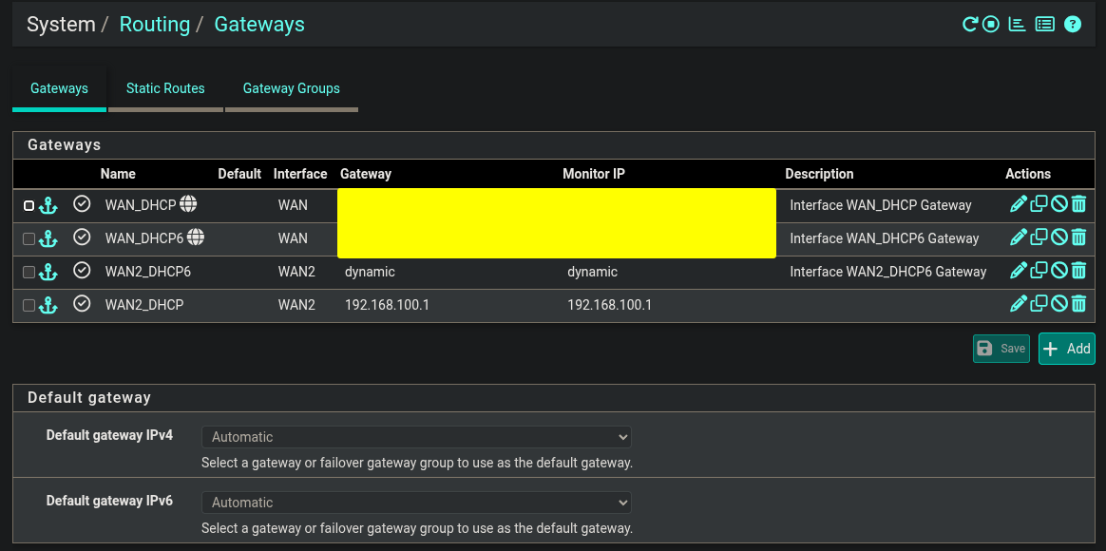Click the stop service icon in header
Image resolution: width=1106 pixels, height=551 pixels.
(991, 25)
